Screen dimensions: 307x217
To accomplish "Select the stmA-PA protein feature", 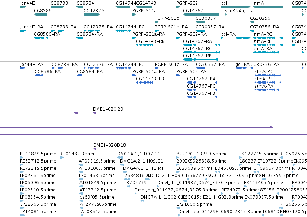I will pos(267,90).
